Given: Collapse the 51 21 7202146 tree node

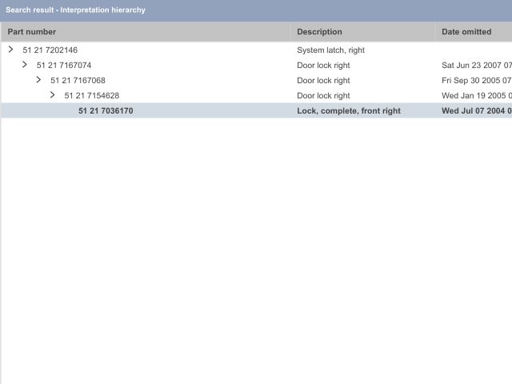Looking at the screenshot, I should 10,50.
